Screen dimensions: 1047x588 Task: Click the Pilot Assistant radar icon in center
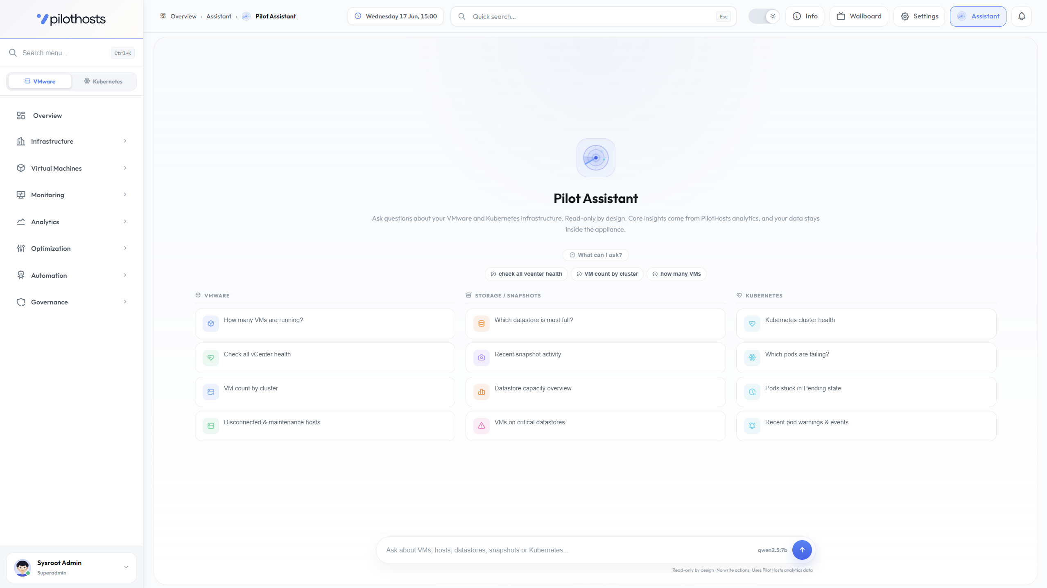tap(596, 158)
